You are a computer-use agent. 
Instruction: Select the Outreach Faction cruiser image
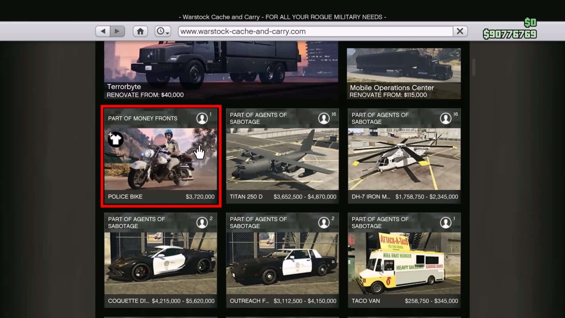click(x=282, y=263)
